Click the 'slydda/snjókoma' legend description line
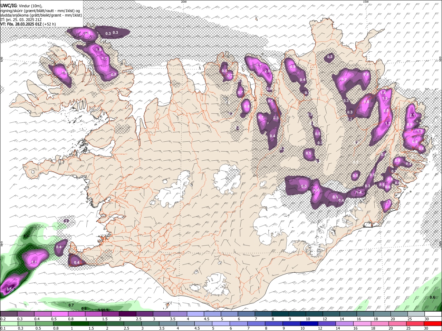 tap(41, 15)
